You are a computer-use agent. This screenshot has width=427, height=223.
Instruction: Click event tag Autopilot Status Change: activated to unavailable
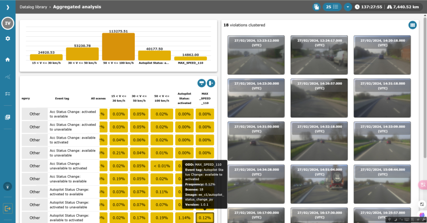(70, 205)
